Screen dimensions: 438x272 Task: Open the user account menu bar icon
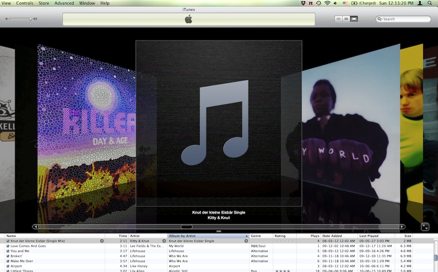click(x=420, y=3)
